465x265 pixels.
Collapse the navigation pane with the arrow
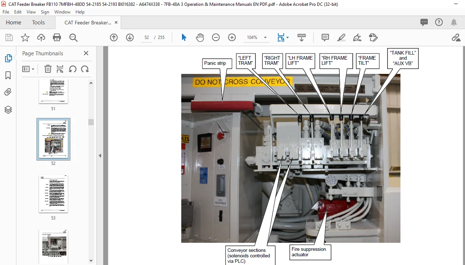point(100,155)
